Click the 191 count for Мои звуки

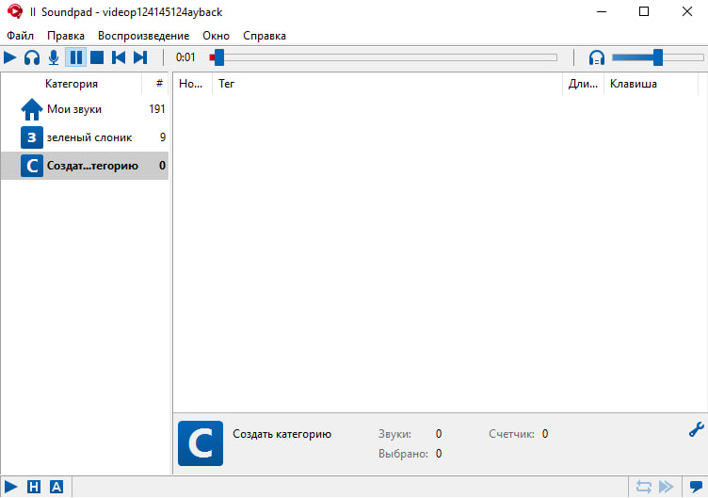156,109
